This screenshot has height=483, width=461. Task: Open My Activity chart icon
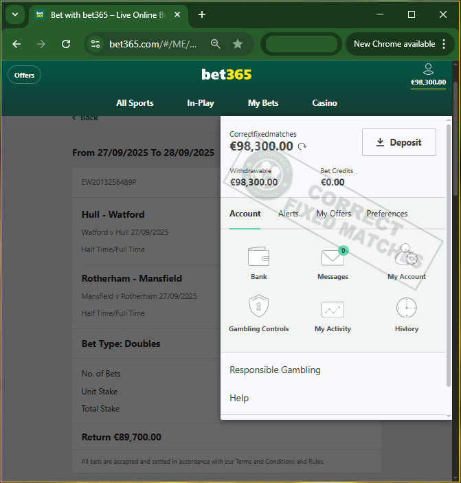333,309
